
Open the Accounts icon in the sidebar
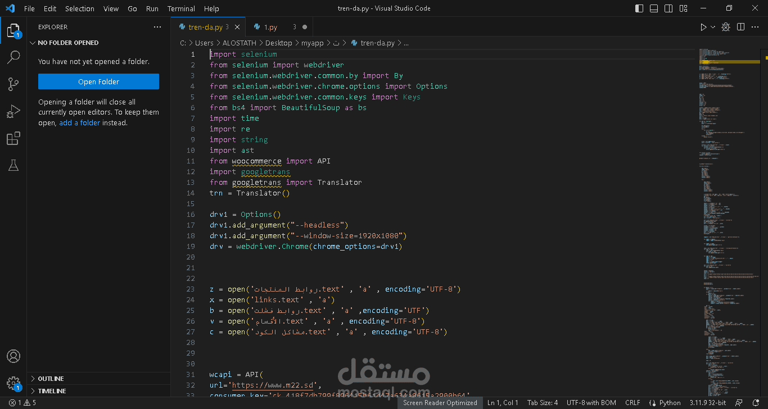coord(13,356)
